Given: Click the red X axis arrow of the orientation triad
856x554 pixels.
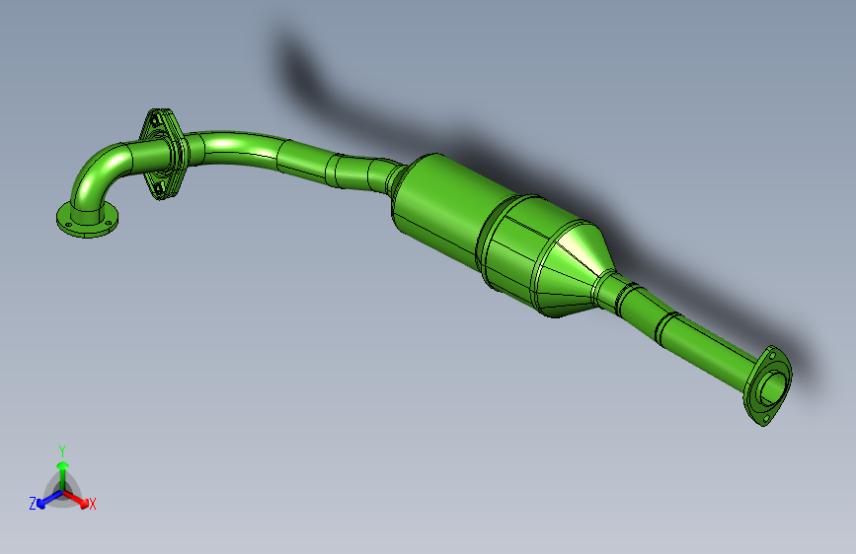Looking at the screenshot, I should tap(76, 499).
